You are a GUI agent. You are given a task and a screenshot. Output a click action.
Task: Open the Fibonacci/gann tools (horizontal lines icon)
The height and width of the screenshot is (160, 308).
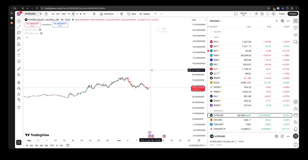click(x=19, y=33)
